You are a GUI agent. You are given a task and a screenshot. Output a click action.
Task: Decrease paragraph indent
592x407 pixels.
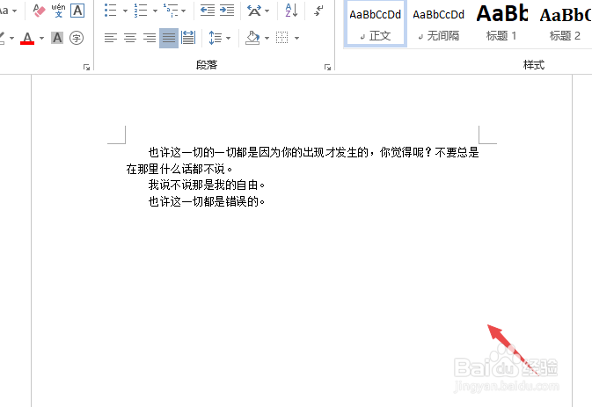pos(208,11)
